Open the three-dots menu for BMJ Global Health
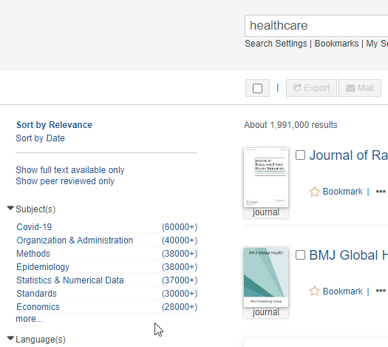Viewport: 388px width, 347px height. point(381,291)
